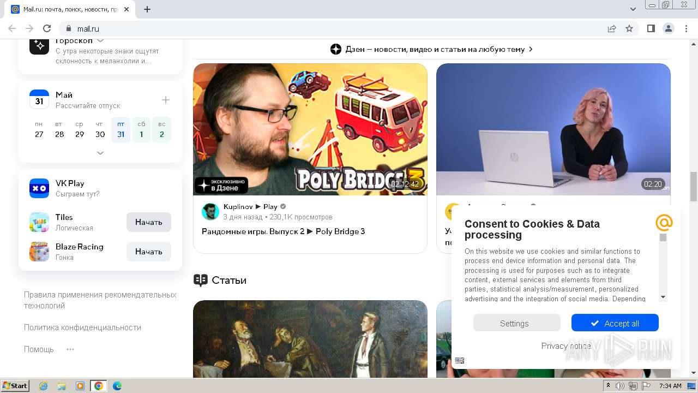This screenshot has height=393, width=698.
Task: Click the page vertical scrollbar thumb
Action: tap(694, 187)
